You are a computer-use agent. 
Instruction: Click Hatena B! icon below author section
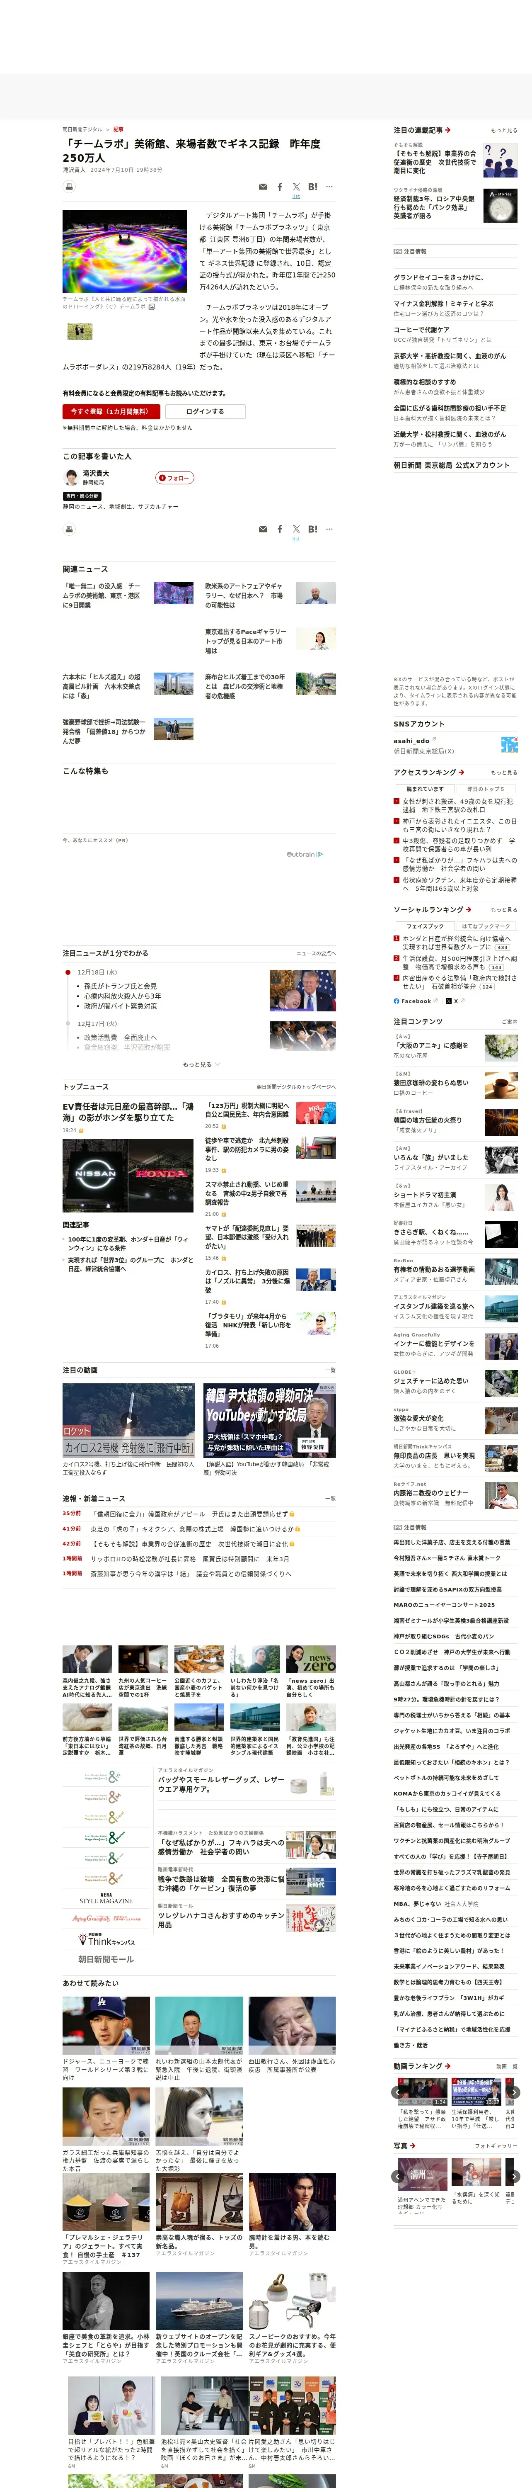click(313, 529)
